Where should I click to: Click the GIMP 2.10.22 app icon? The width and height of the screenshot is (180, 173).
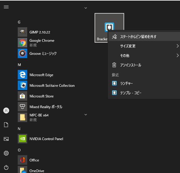pos(22,32)
